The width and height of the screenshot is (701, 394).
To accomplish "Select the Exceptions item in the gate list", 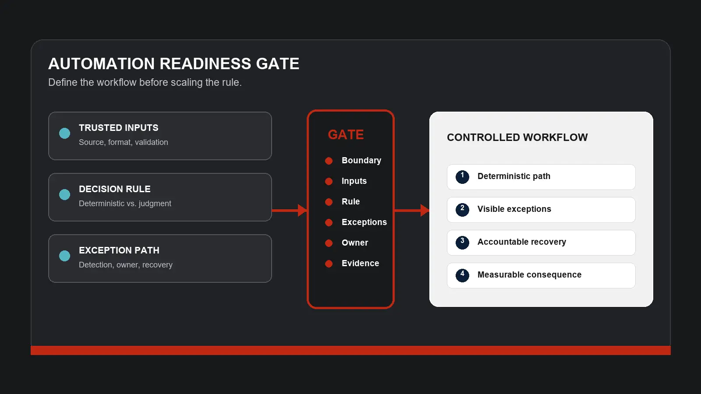I will click(x=364, y=222).
